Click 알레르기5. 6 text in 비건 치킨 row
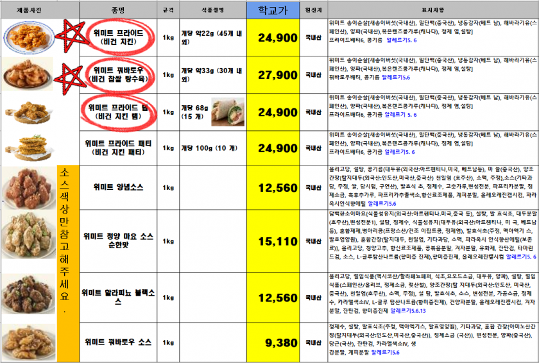539x363 pixels. click(402, 40)
